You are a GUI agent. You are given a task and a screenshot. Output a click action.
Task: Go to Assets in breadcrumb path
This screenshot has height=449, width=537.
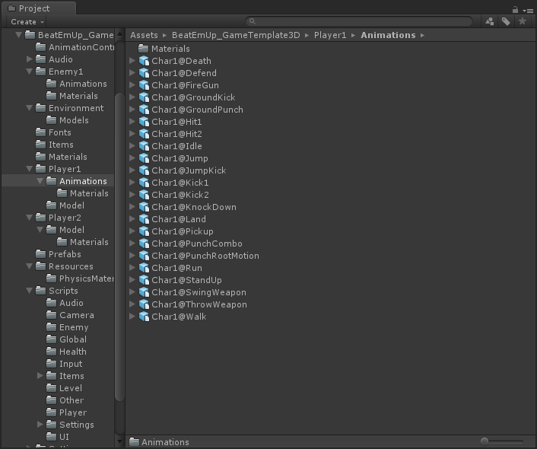144,35
